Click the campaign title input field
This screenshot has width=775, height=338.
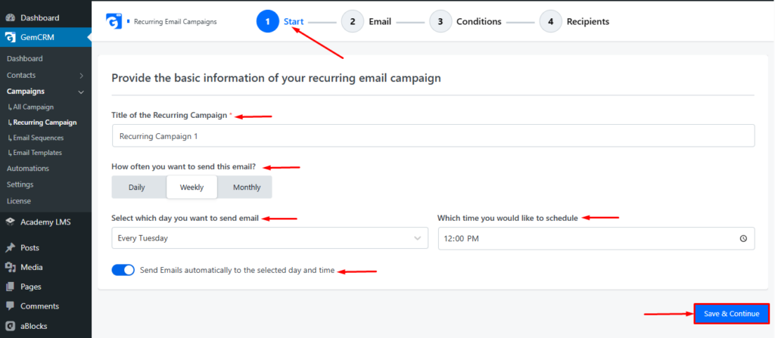(x=434, y=135)
